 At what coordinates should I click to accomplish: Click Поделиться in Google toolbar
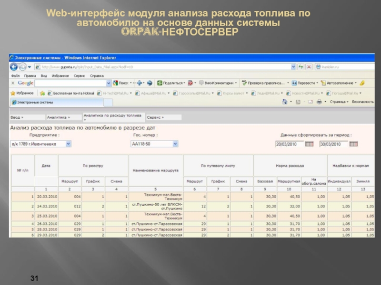point(171,83)
